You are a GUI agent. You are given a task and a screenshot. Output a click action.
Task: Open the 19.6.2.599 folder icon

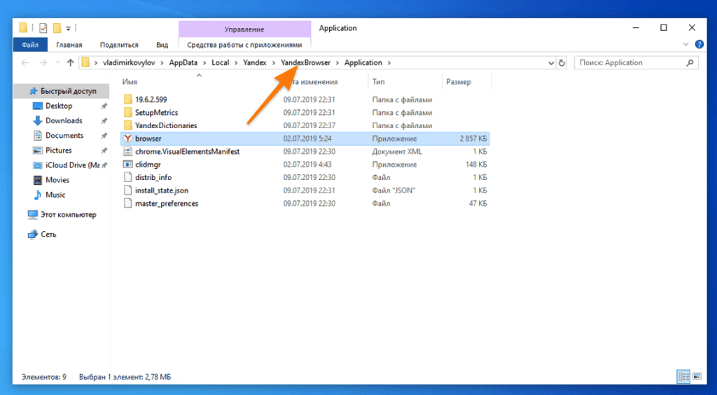pos(128,99)
